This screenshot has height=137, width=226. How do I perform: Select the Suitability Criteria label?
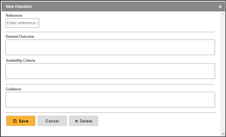pyautogui.click(x=20, y=60)
